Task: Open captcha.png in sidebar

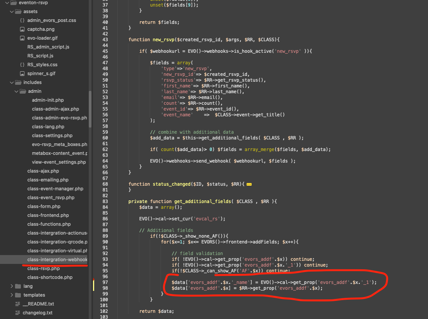Action: click(41, 29)
